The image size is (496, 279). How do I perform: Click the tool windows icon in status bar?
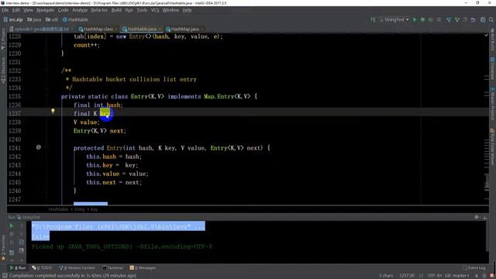click(5, 276)
